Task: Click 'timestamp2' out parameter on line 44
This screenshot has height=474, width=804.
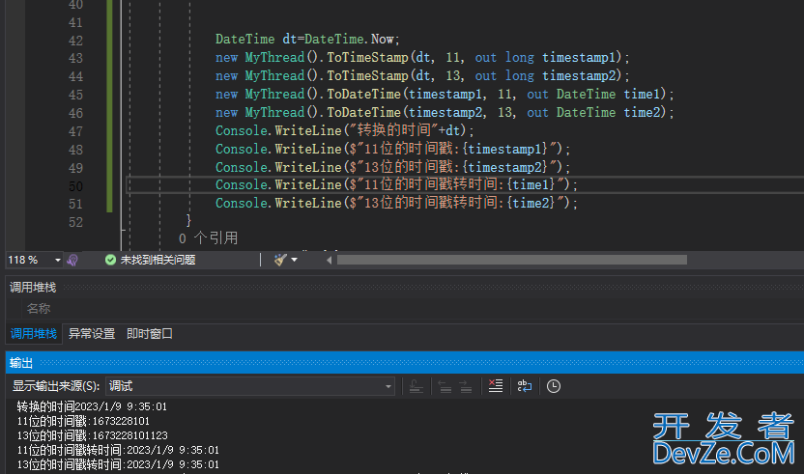Action: (x=579, y=76)
